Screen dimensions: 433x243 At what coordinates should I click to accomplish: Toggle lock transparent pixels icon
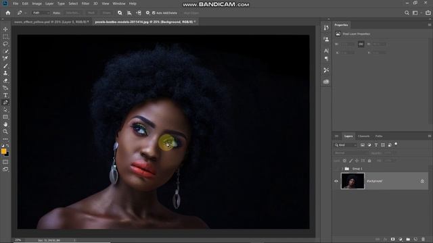(344, 161)
